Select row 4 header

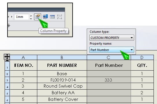(7, 86)
